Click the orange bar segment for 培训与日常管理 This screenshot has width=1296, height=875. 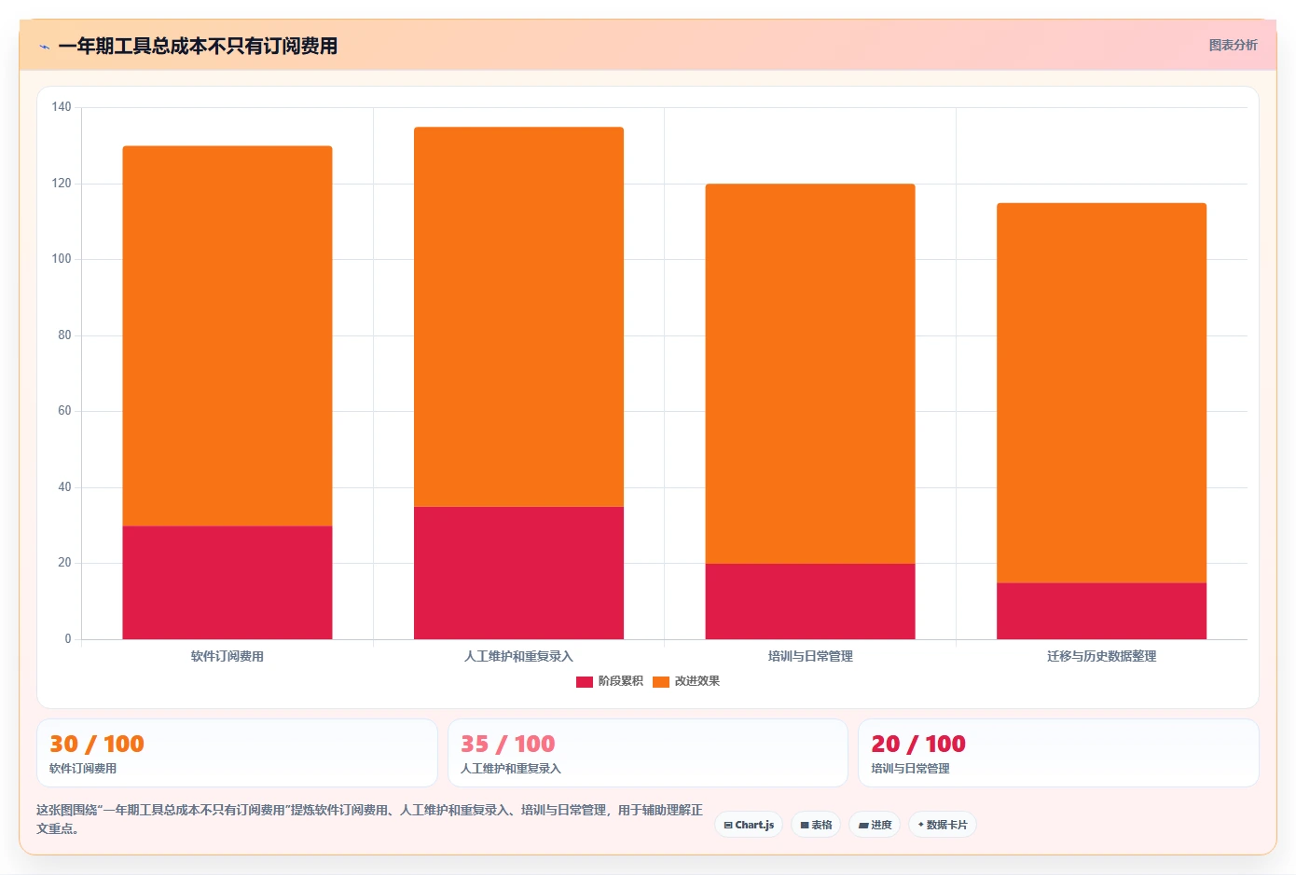click(810, 374)
